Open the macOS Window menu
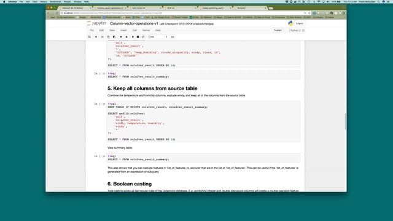Image resolution: width=393 pixels, height=221 pixels. point(77,2)
